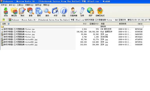Open the Options (选项) menu
Viewport: 150px width, 91px height.
[x=38, y=5]
